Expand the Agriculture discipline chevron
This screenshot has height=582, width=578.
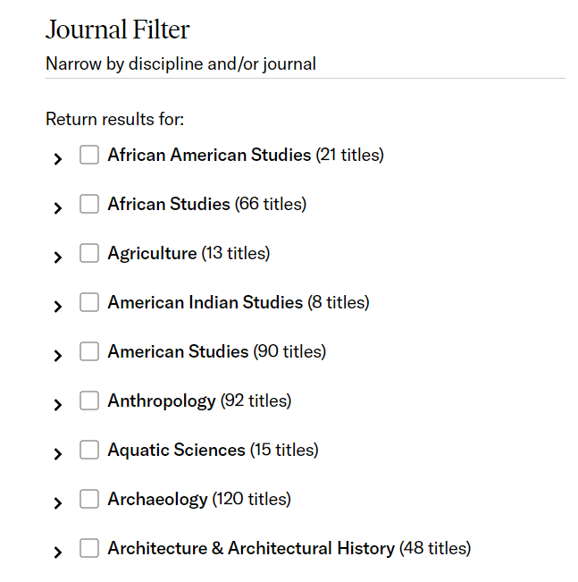point(58,257)
